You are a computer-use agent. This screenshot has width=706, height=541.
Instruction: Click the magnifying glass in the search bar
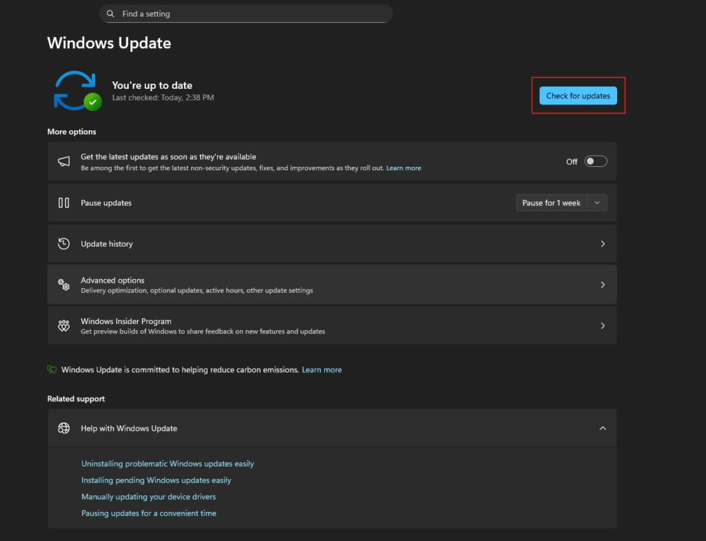[x=110, y=13]
